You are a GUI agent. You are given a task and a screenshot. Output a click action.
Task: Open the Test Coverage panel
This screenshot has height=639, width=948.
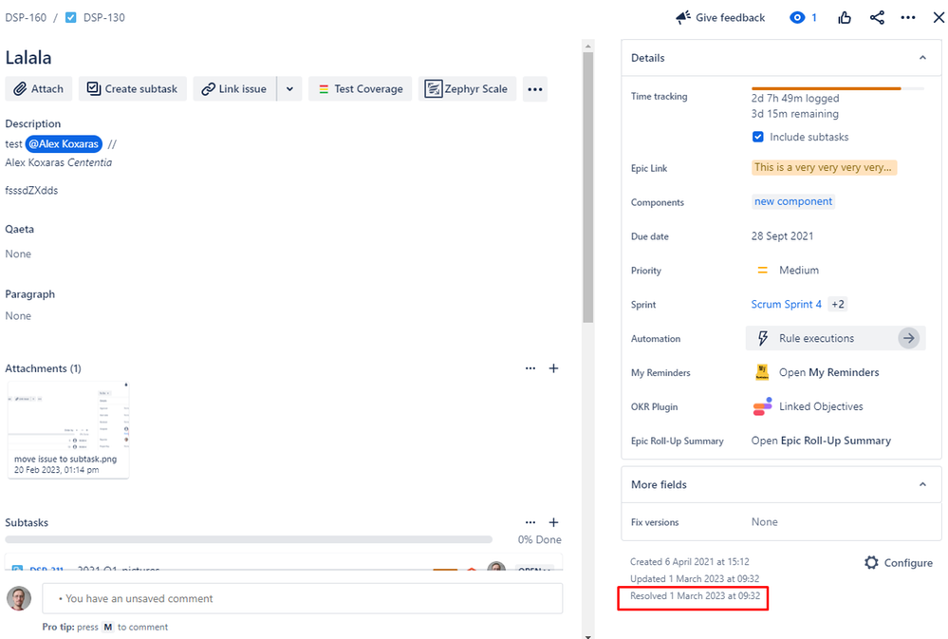pos(361,89)
